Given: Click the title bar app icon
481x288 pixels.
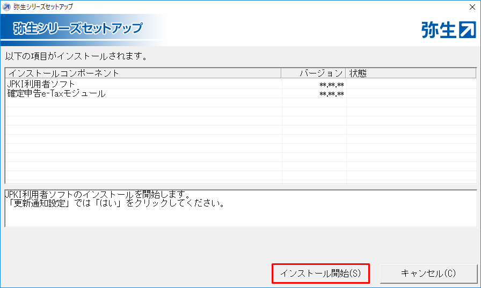Looking at the screenshot, I should [x=6, y=7].
